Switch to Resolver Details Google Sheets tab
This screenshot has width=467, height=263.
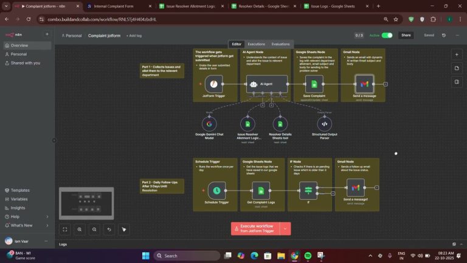click(264, 6)
